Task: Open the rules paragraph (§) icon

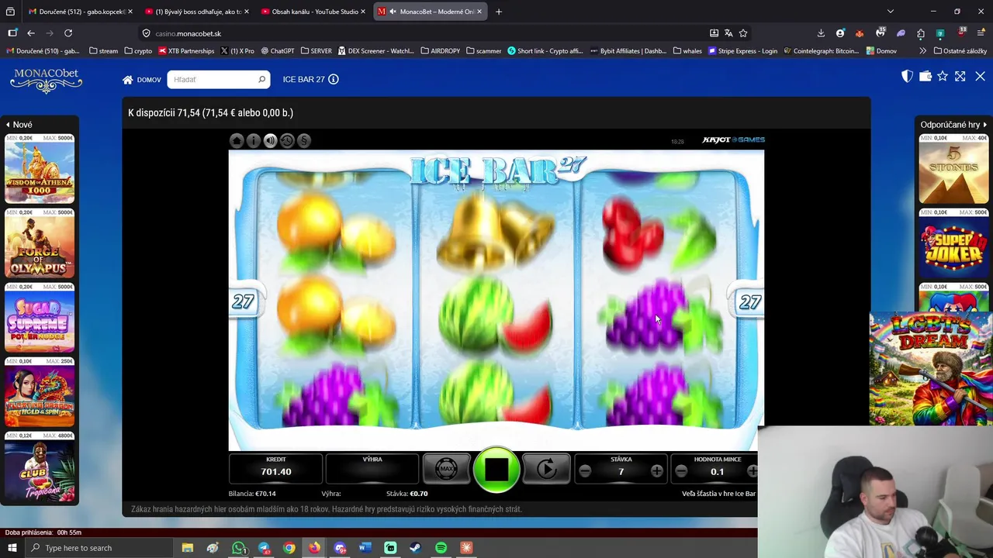Action: (304, 140)
